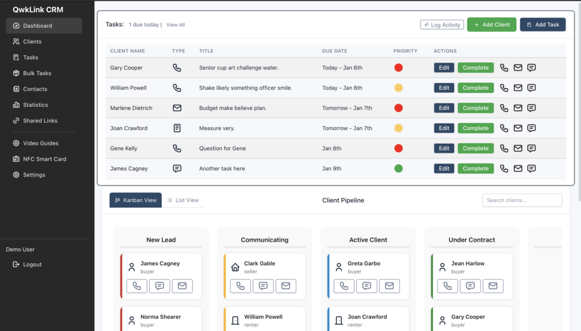The image size is (581, 331).
Task: Message James Cagney from the task row actions
Action: click(x=531, y=169)
